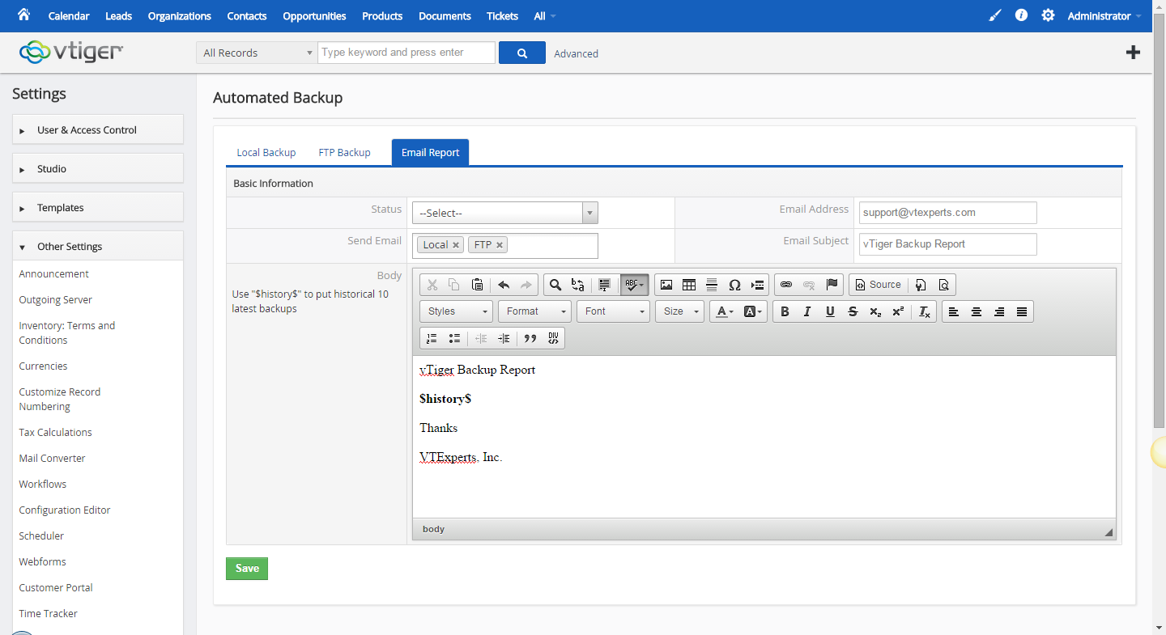Screen dimensions: 1166x635
Task: Click the Paste icon in the editor toolbar
Action: [477, 285]
